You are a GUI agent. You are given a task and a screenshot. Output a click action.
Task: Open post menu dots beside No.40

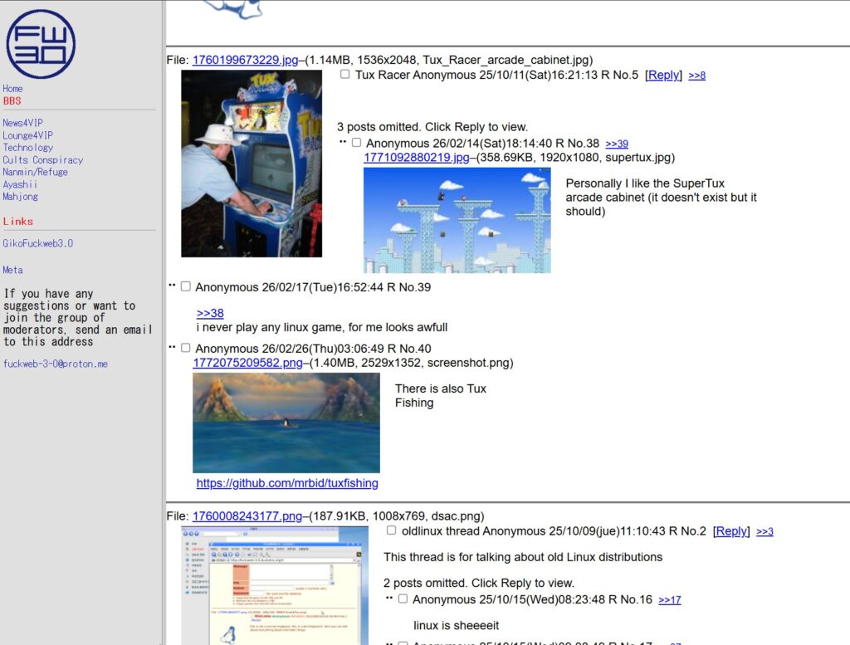pyautogui.click(x=172, y=347)
